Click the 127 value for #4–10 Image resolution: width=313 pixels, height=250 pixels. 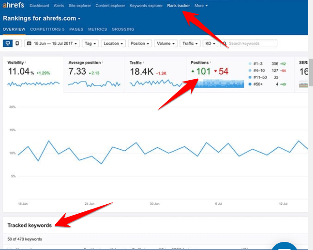click(x=275, y=70)
